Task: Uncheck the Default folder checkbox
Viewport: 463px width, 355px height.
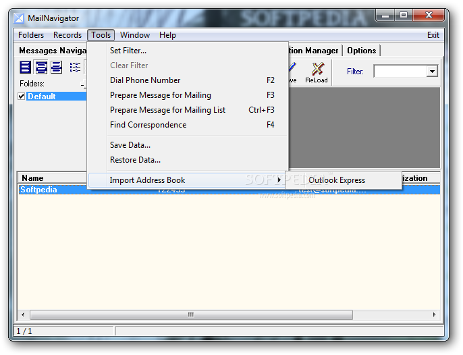Action: (x=22, y=97)
